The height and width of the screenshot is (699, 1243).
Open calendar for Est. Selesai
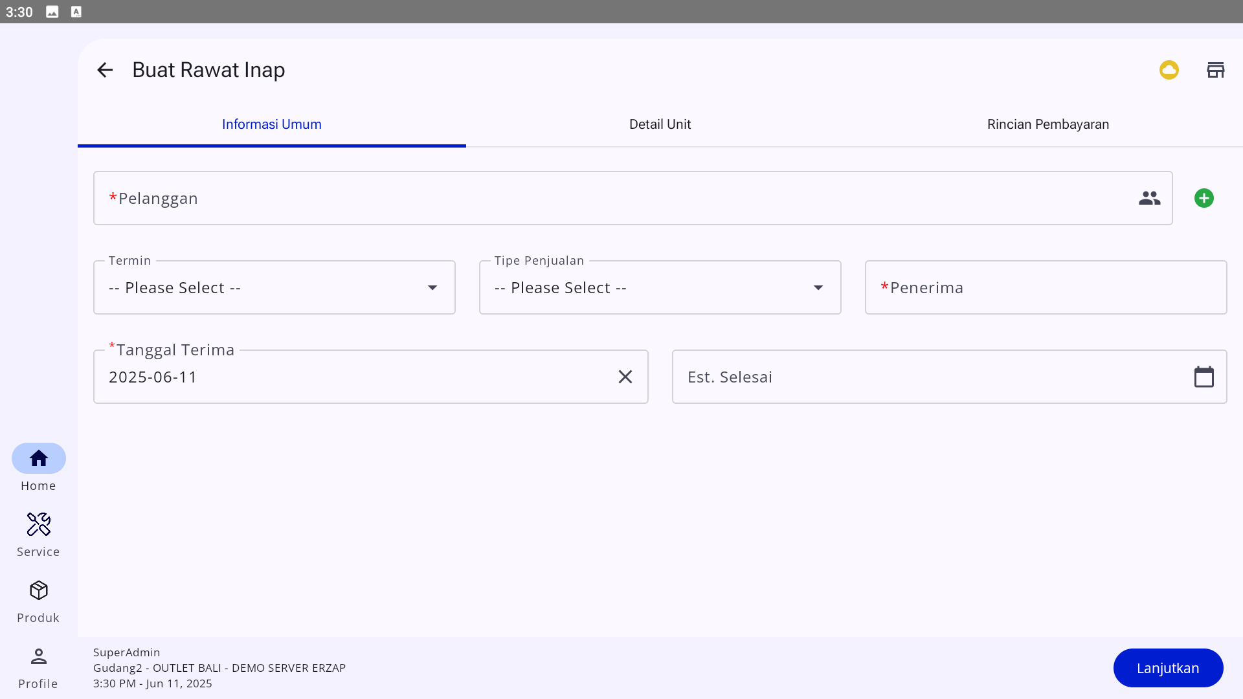[x=1204, y=377]
